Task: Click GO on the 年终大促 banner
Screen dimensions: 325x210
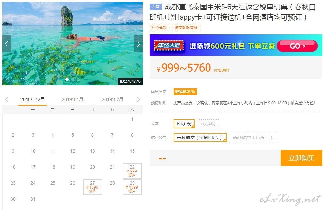Action: 297,46
